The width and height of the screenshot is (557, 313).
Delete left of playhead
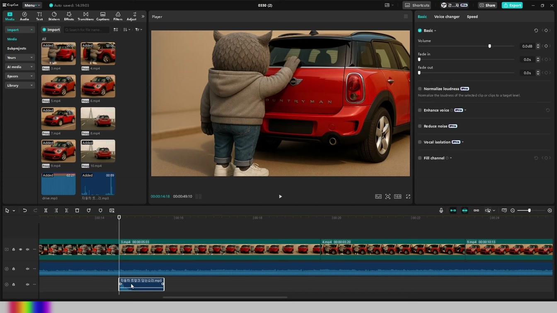56,210
